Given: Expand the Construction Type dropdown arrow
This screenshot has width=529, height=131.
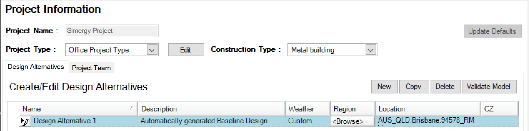Looking at the screenshot, I should (371, 50).
